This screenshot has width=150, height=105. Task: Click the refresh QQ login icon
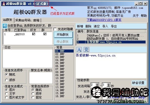coord(5,26)
